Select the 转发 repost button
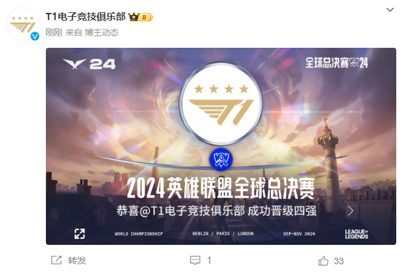This screenshot has width=404, height=272. pyautogui.click(x=77, y=260)
